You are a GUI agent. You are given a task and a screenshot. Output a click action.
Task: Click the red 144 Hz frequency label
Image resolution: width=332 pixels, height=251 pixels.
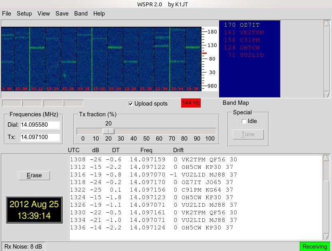coord(191,103)
